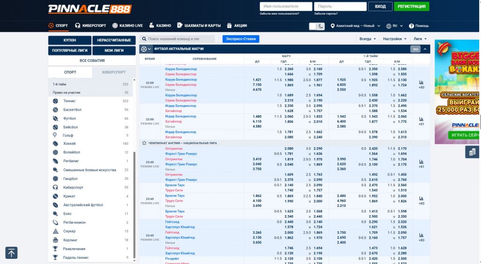481x264 pixels.
Task: Click the scroll-to-top arrow icon
Action: pos(11,253)
